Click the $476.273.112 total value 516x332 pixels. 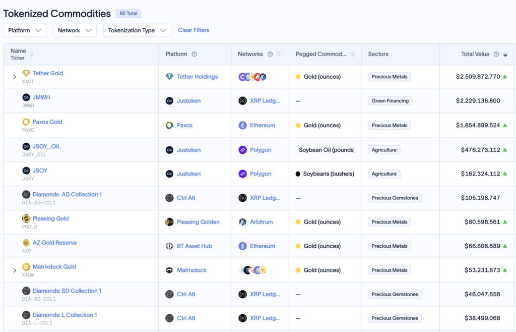point(480,150)
